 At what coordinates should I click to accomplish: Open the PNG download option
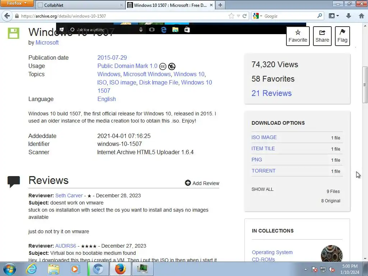pos(257,160)
